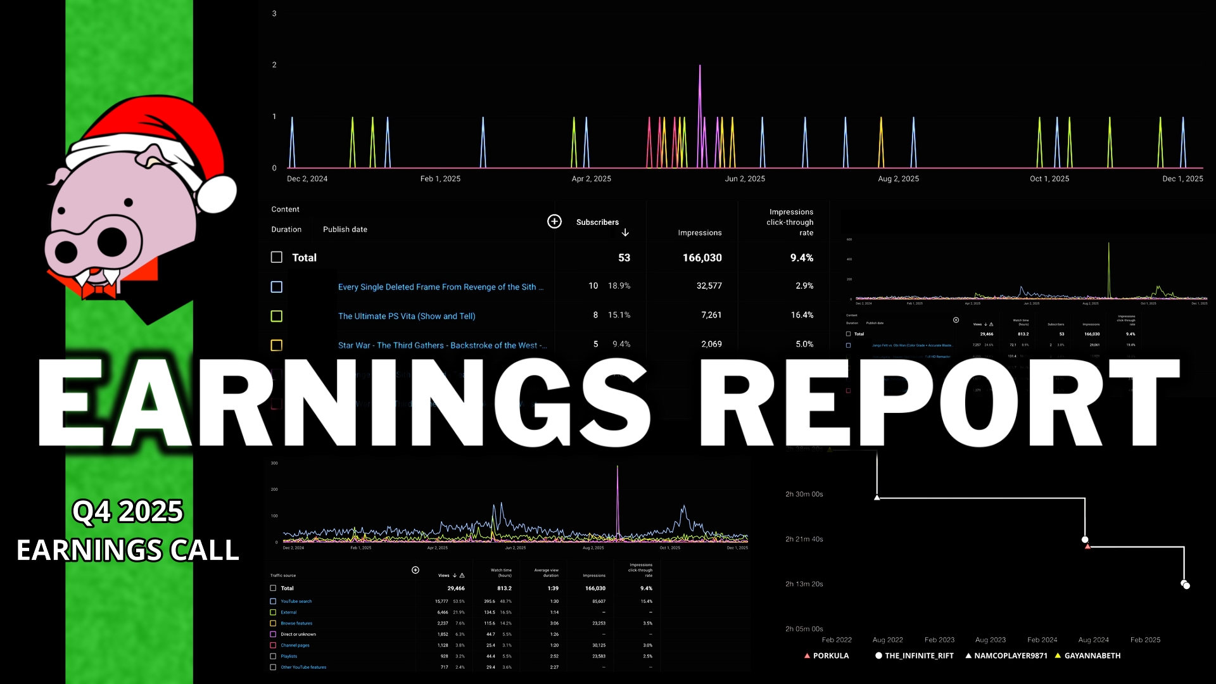Sort by Views down arrow in traffic table

click(x=455, y=576)
